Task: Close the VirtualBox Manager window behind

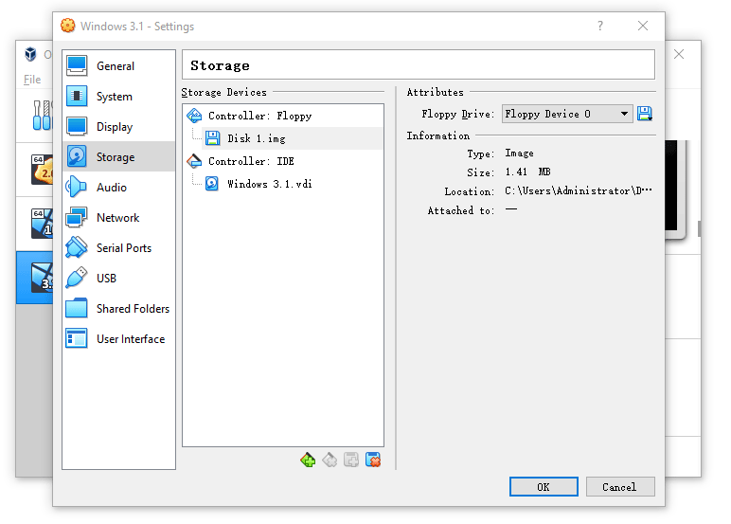Action: [679, 54]
